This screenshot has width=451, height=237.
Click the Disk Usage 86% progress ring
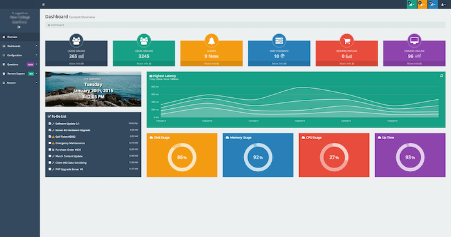click(x=182, y=157)
